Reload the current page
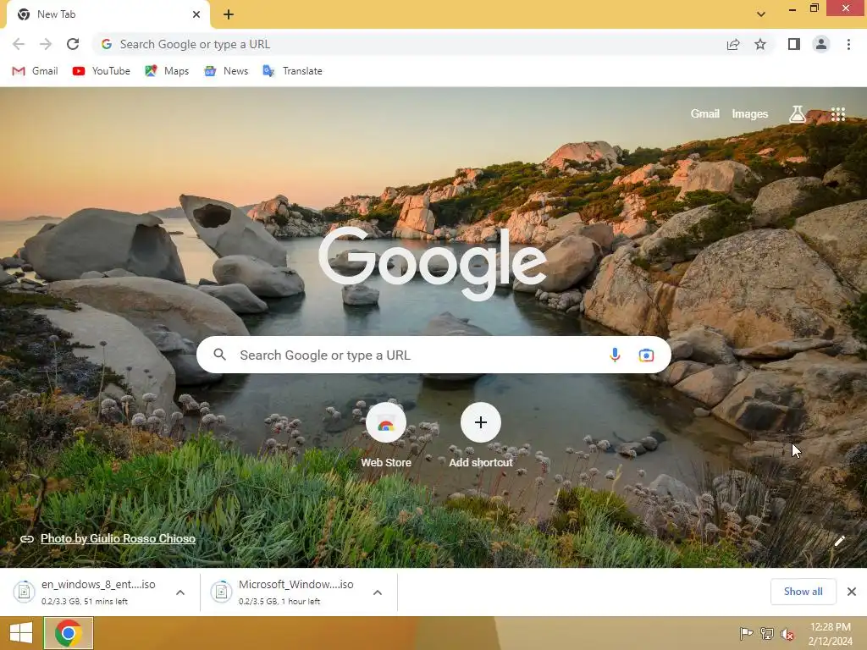 (73, 44)
